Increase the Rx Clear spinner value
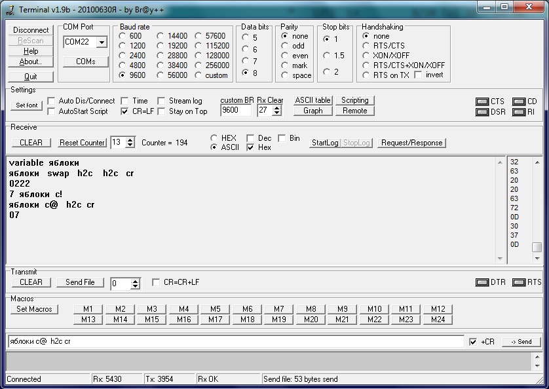The width and height of the screenshot is (549, 389). click(277, 107)
